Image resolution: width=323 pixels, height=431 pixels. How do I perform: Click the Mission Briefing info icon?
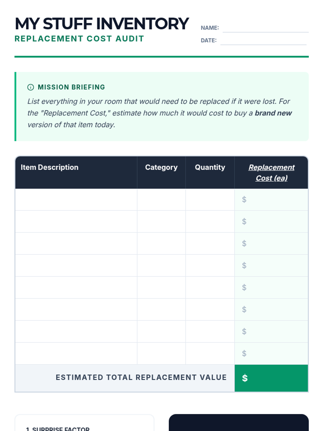coord(31,87)
